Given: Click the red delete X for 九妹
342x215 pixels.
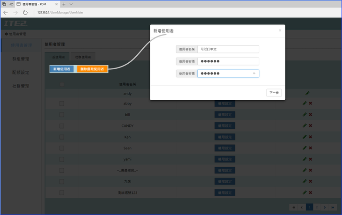Looking at the screenshot, I should [311, 181].
